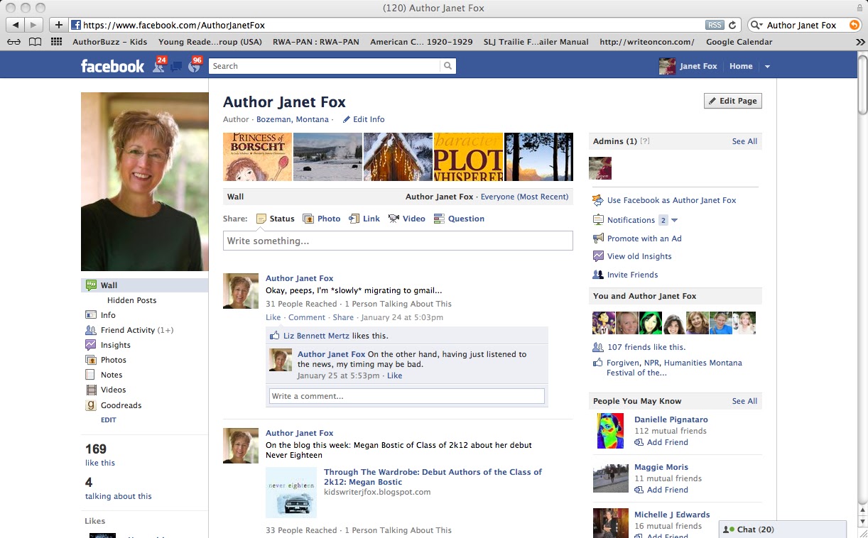
Task: Open Photos in the left sidebar
Action: [x=113, y=360]
